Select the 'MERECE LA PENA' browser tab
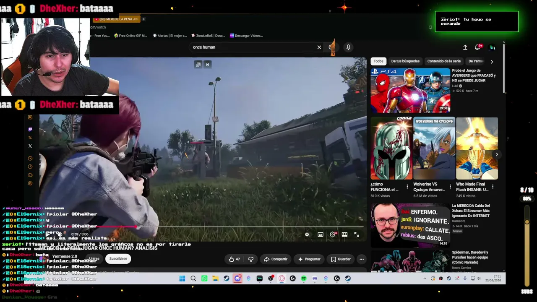Screen dimensions: 537x302 click(x=116, y=19)
